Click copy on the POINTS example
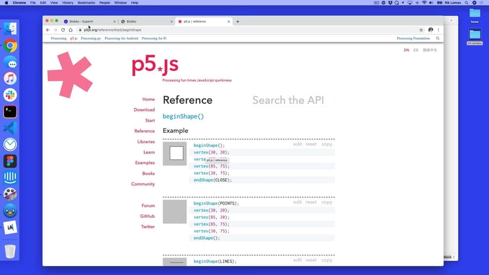Image resolution: width=489 pixels, height=275 pixels. point(327,202)
